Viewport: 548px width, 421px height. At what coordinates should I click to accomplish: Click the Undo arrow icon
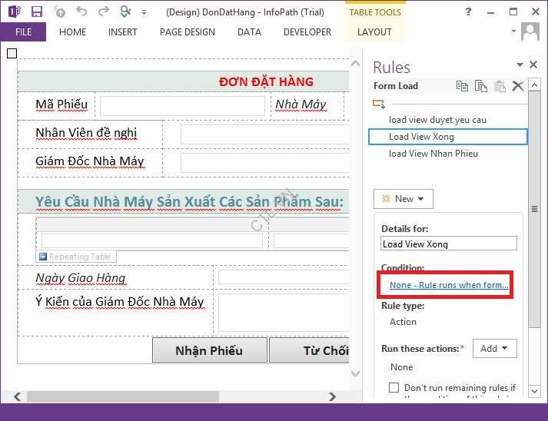tap(81, 12)
